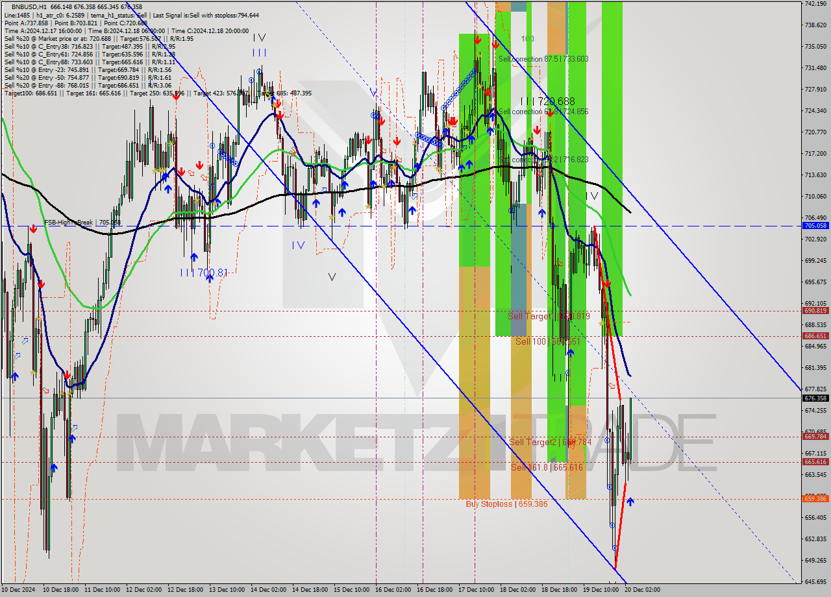Select the 'Sell correction 61.8 | 724.856' label
This screenshot has width=831, height=597.
[543, 112]
